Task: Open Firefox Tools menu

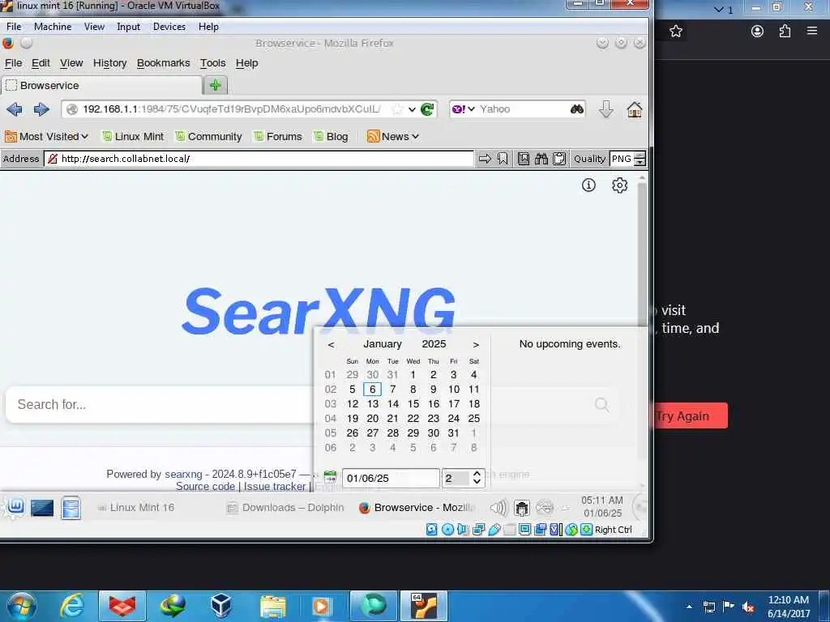Action: (213, 63)
